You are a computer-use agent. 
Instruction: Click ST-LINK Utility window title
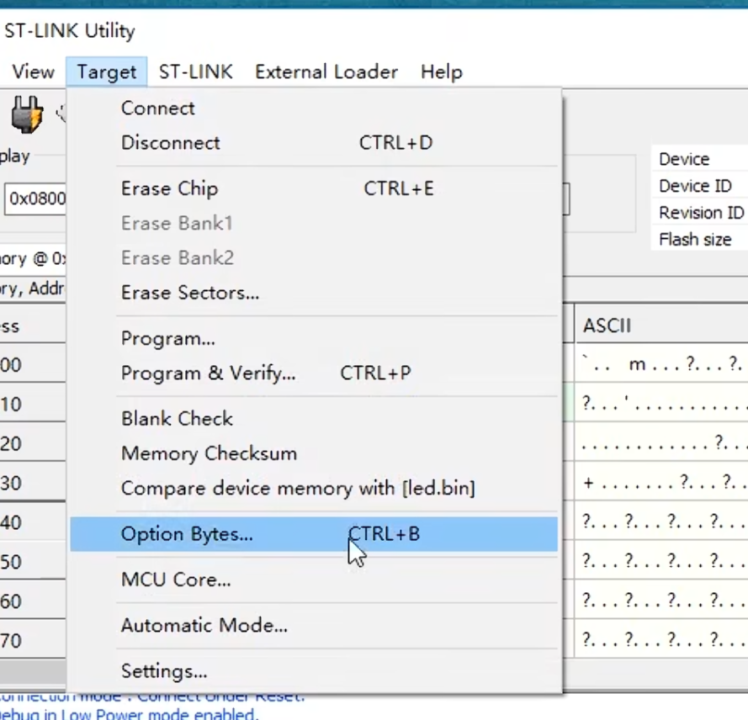tap(70, 31)
